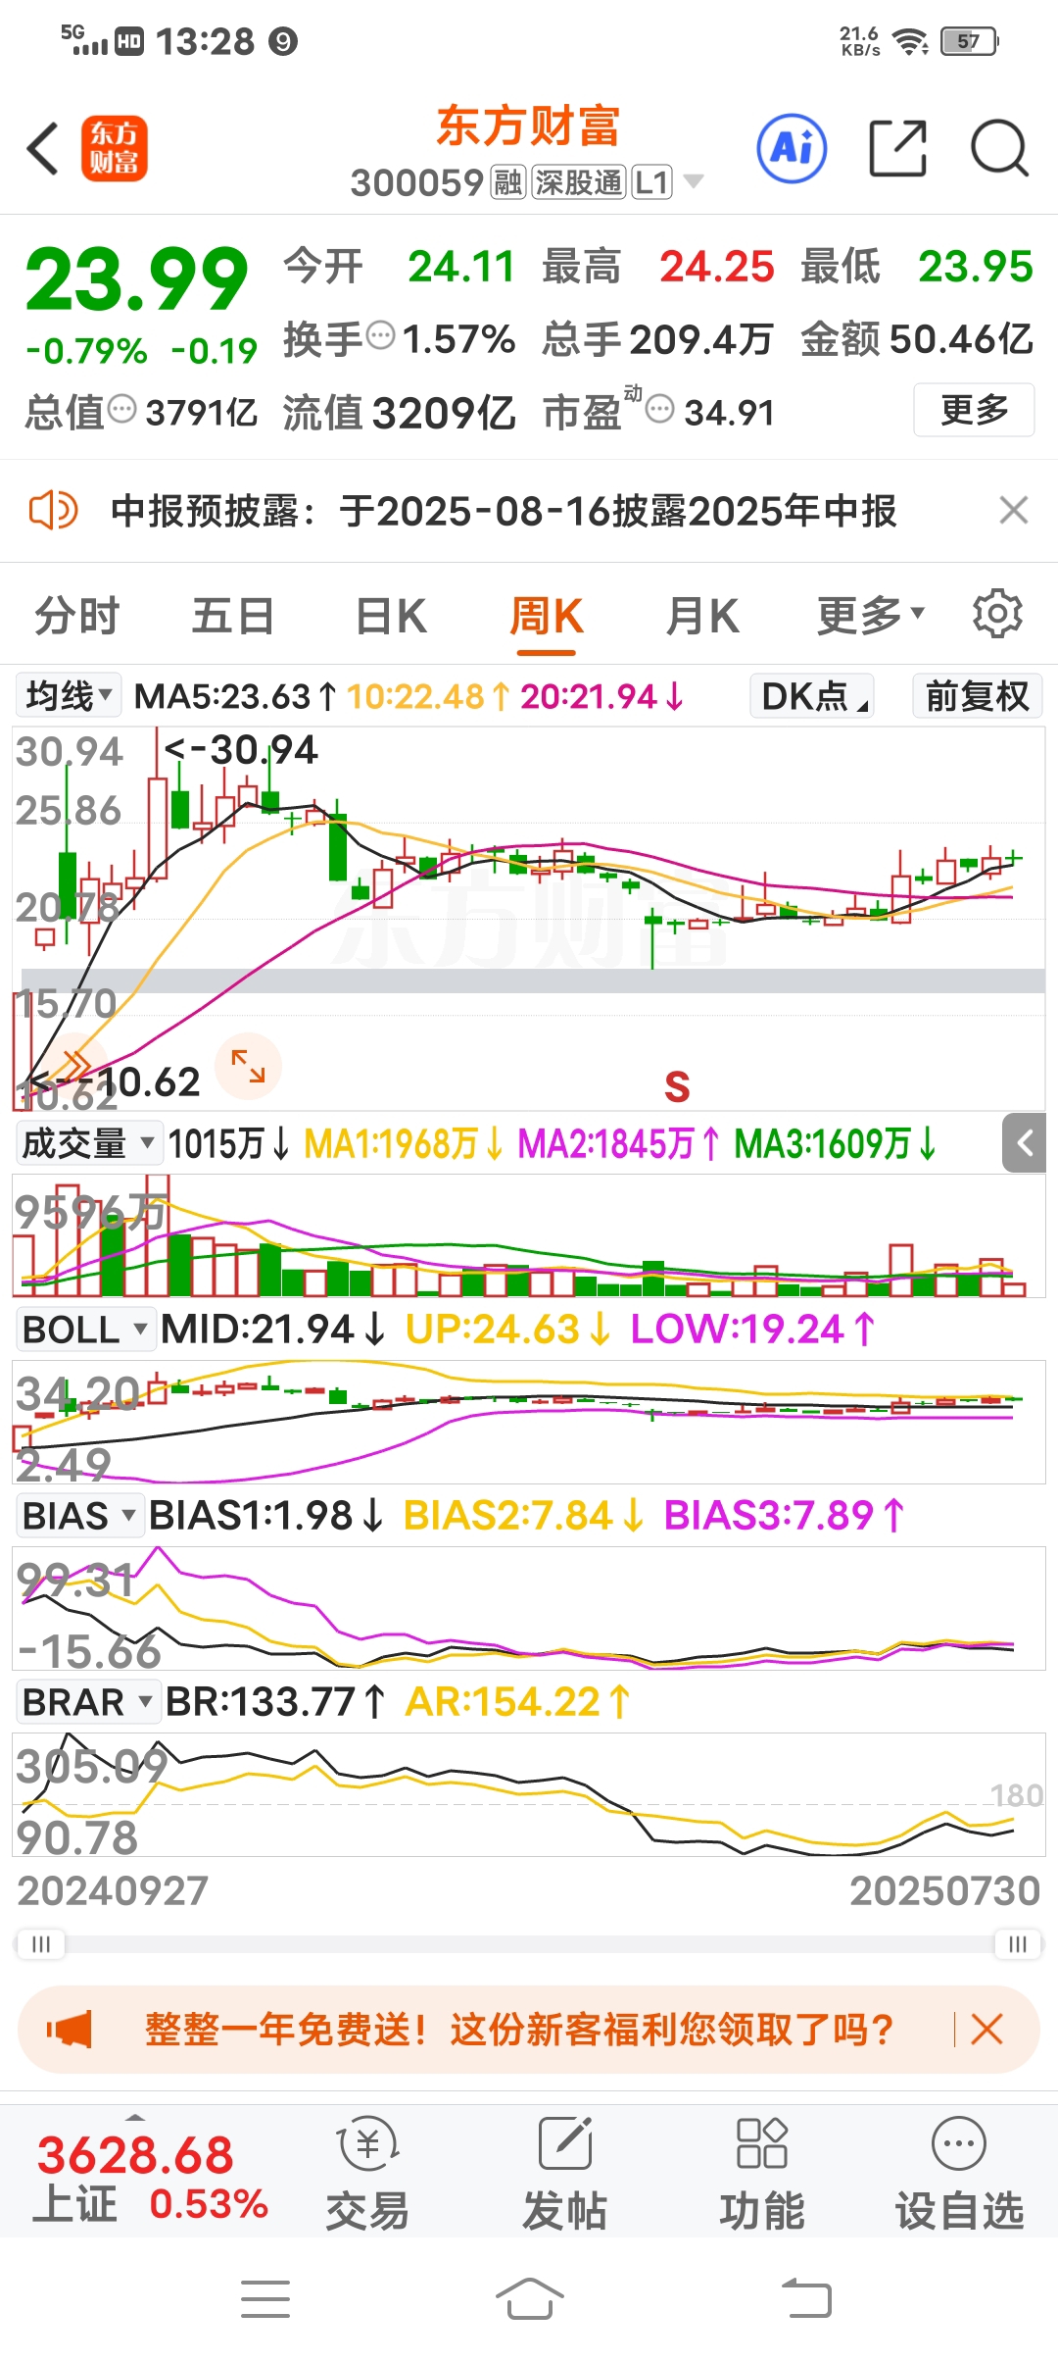Tap the 东方财富 stock title
1058x2361 pixels.
pos(528,126)
